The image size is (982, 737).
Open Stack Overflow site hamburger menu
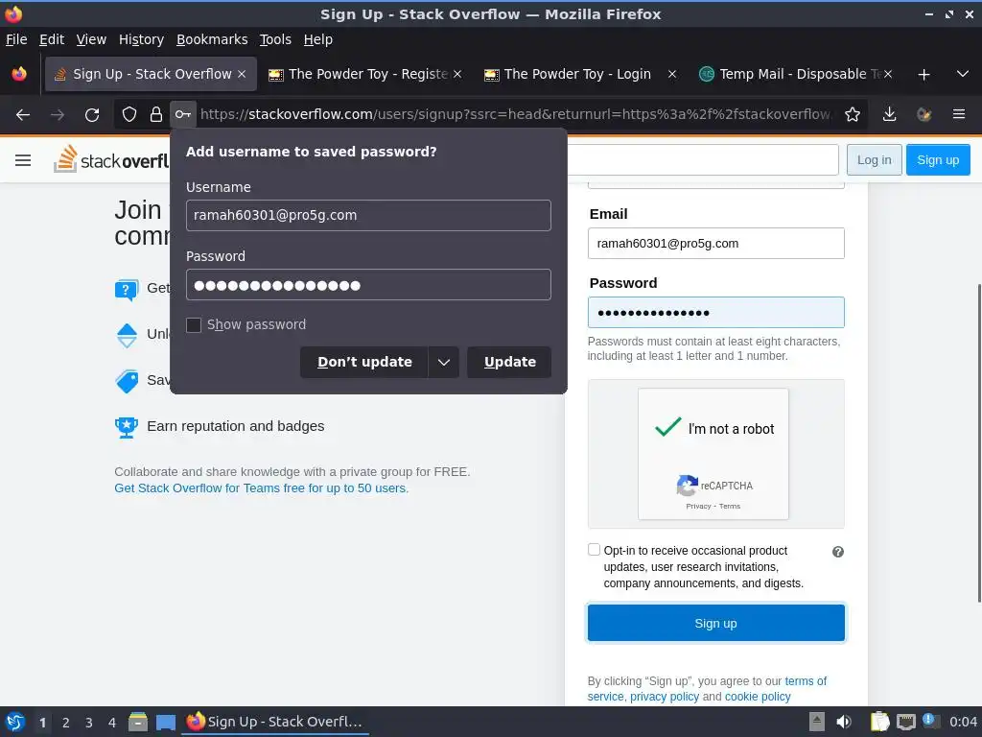pyautogui.click(x=23, y=161)
